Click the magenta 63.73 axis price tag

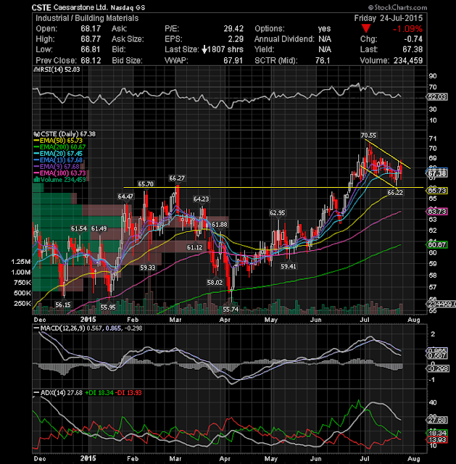click(436, 212)
